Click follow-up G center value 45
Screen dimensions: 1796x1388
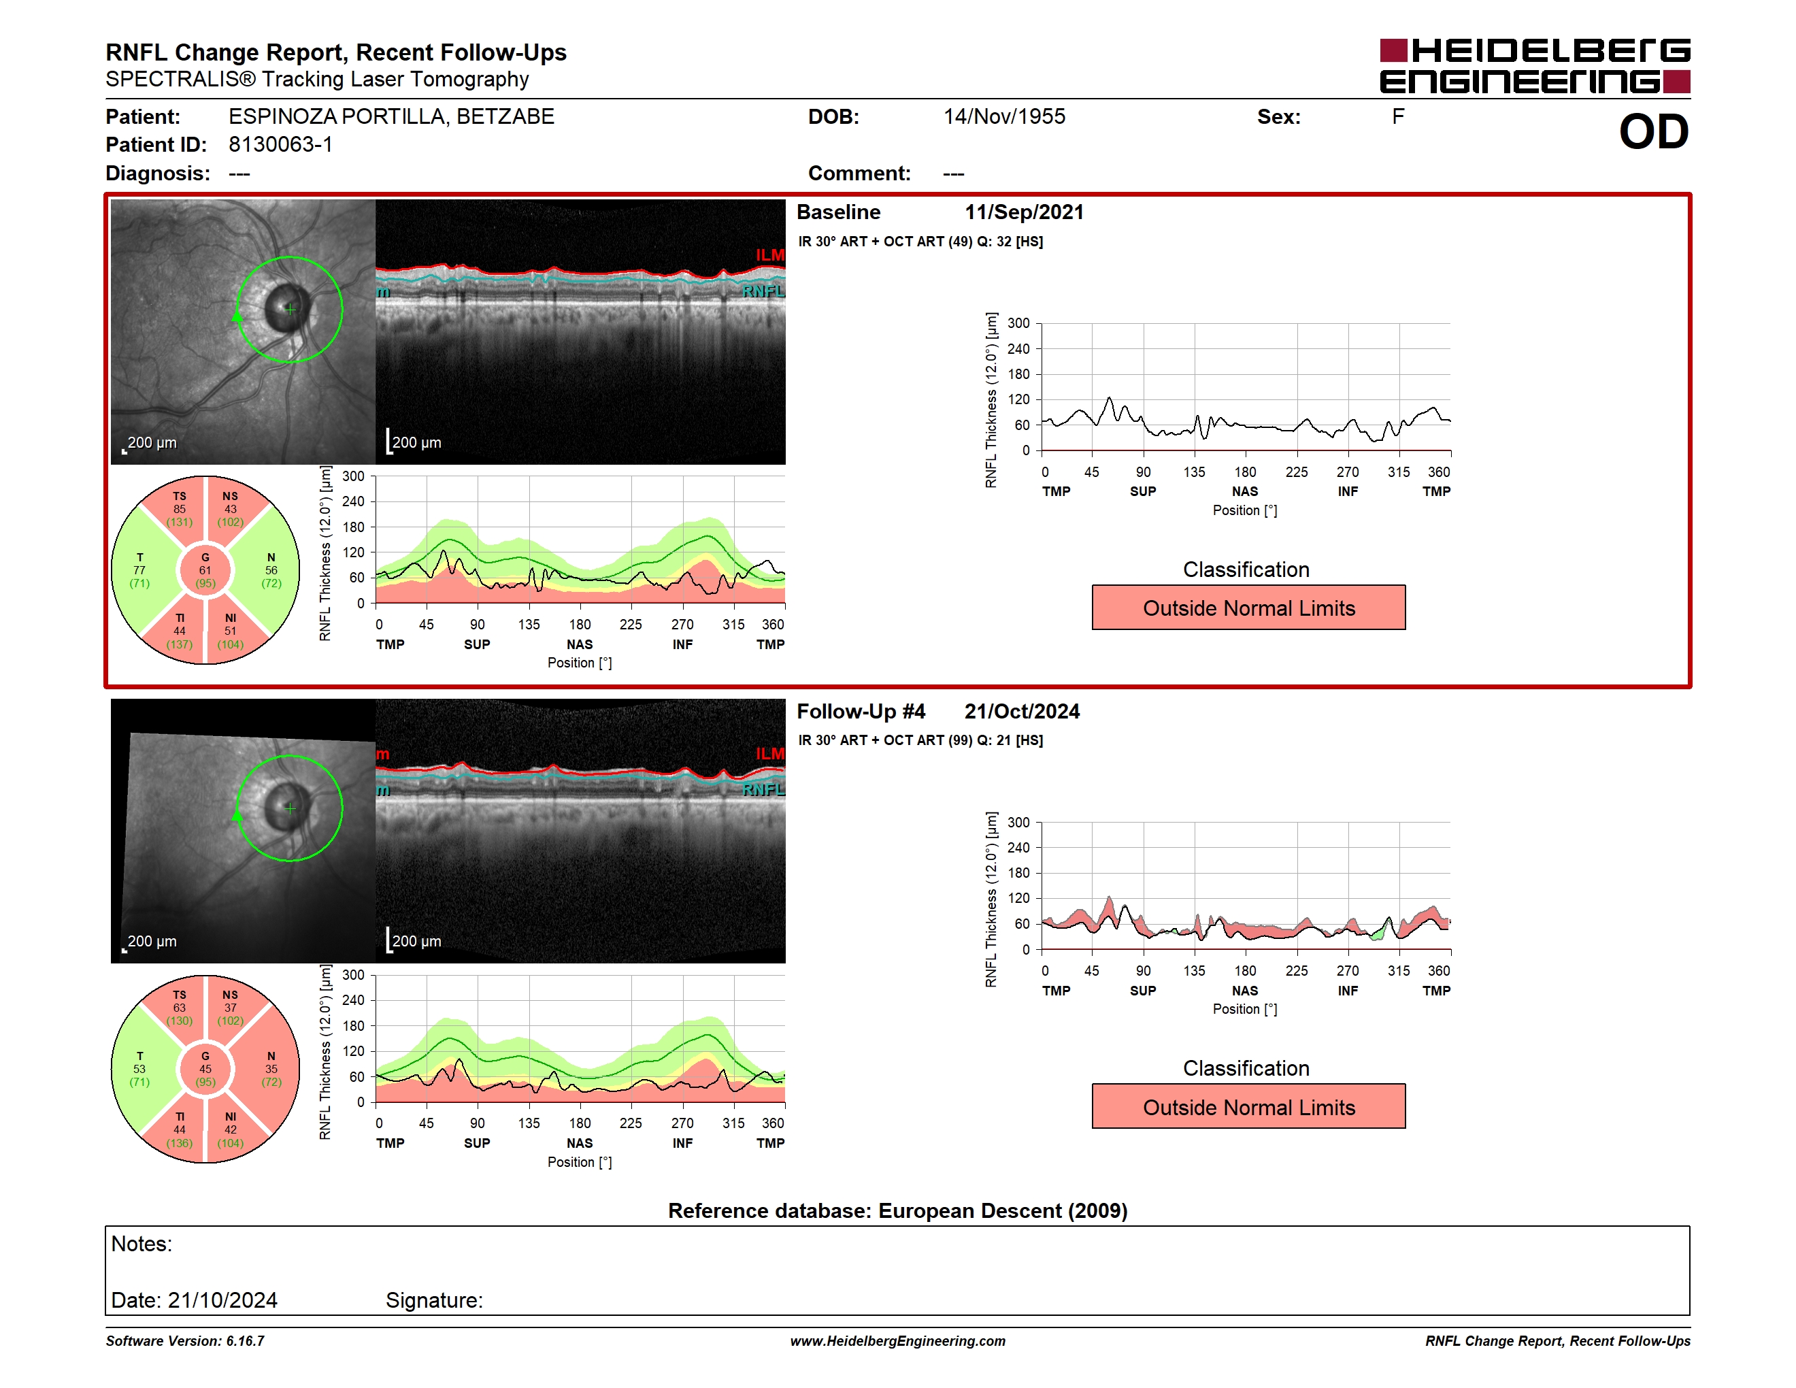click(205, 1069)
